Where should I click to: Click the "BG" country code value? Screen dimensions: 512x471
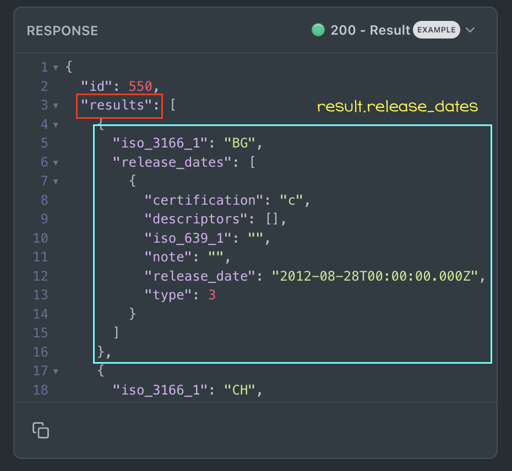(239, 143)
